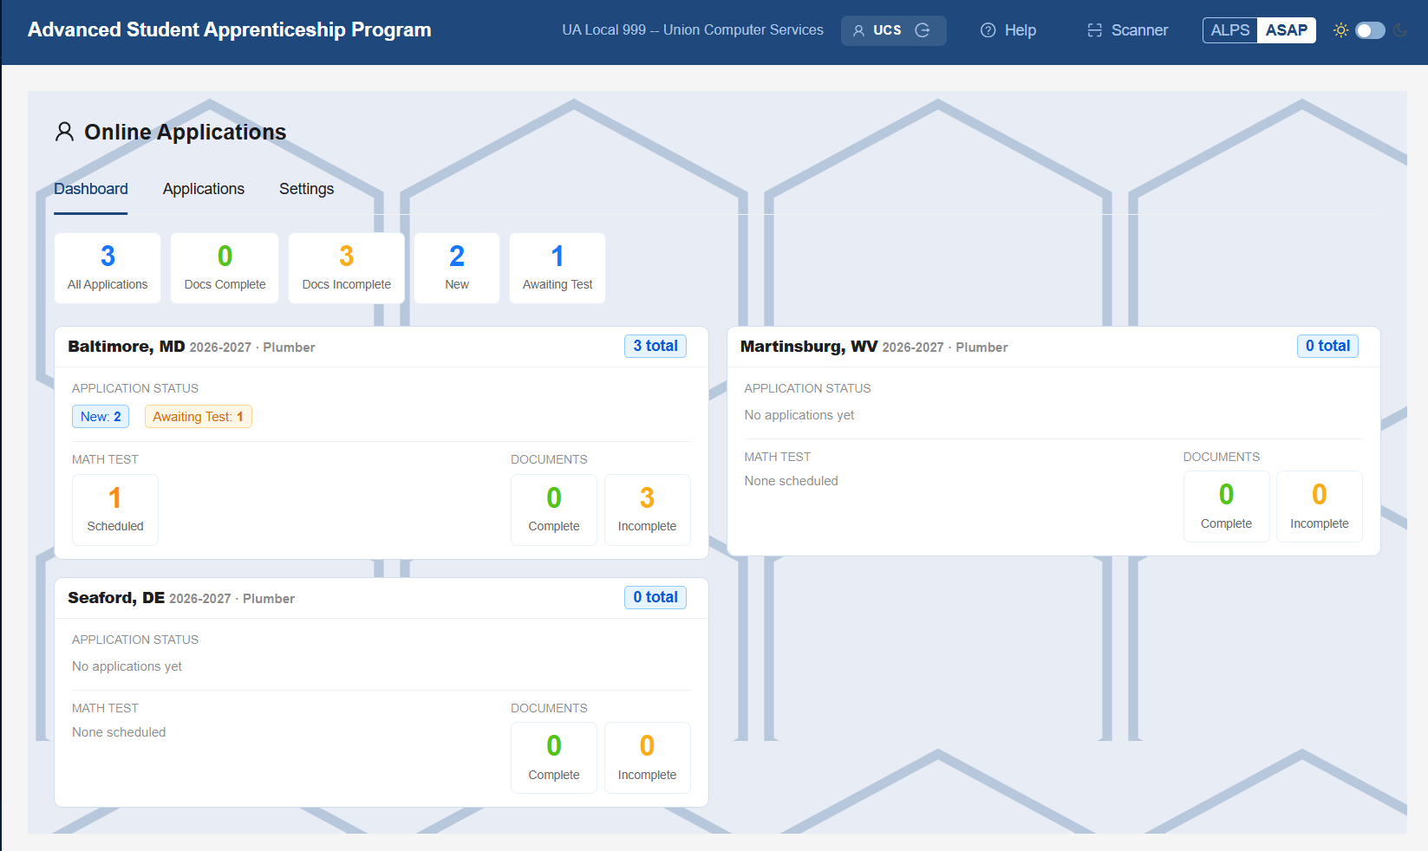Open Martinsburg documents Complete card
The width and height of the screenshot is (1428, 851).
tap(1226, 507)
